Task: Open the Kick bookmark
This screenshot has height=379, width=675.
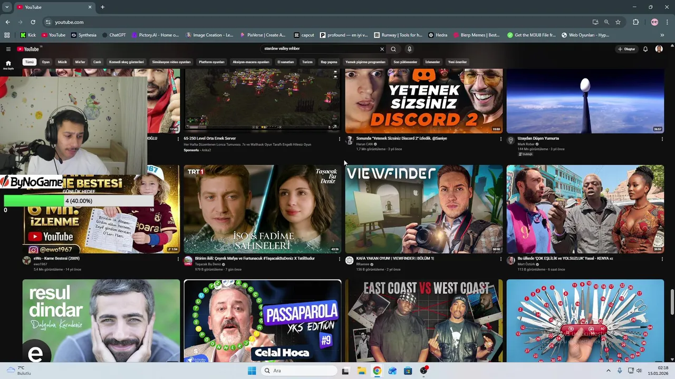Action: coord(28,35)
